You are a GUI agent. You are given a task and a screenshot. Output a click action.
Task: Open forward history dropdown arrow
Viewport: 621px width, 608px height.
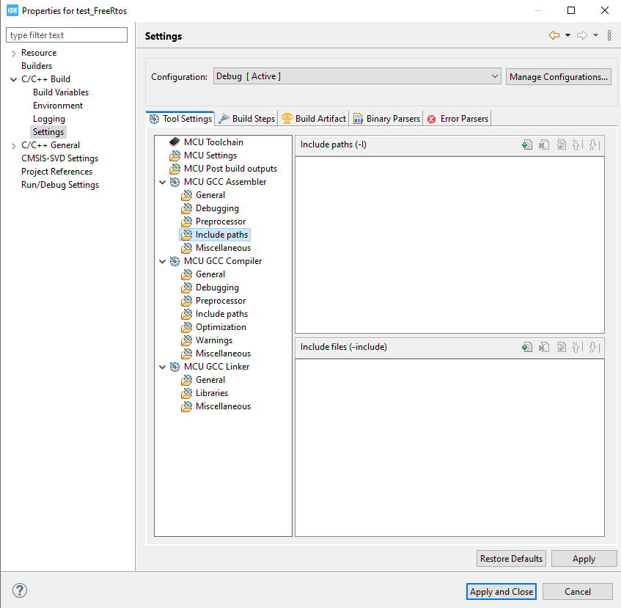pos(595,35)
